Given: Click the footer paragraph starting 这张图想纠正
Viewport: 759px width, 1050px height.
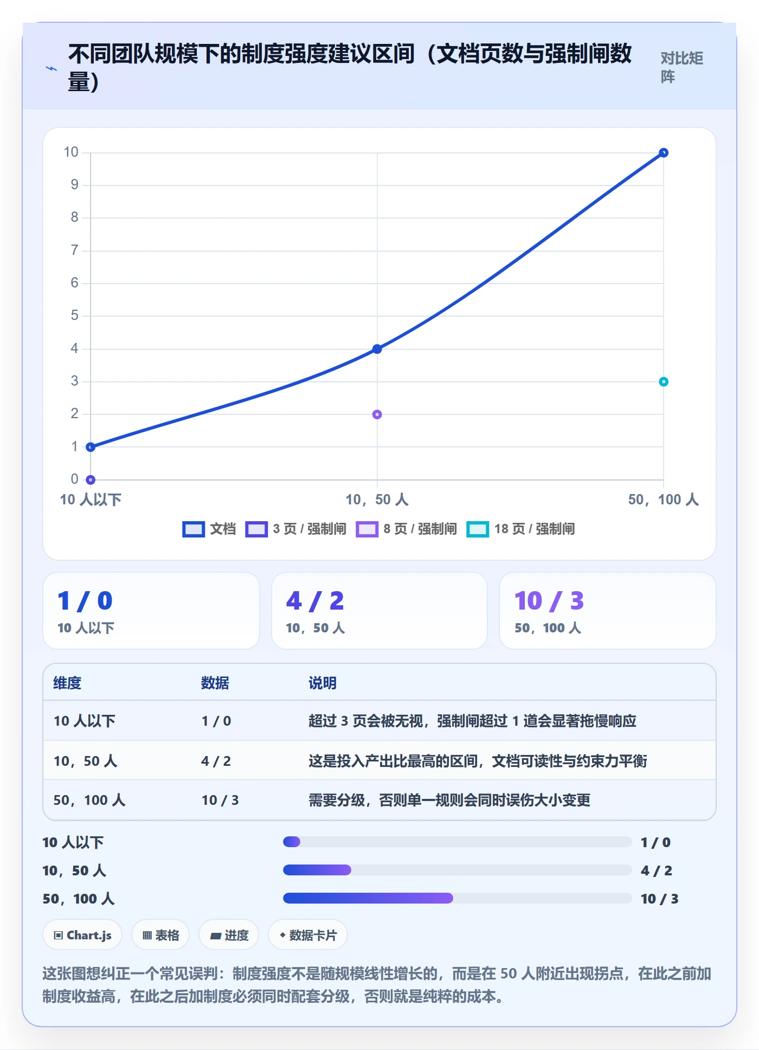Looking at the screenshot, I should pyautogui.click(x=377, y=985).
